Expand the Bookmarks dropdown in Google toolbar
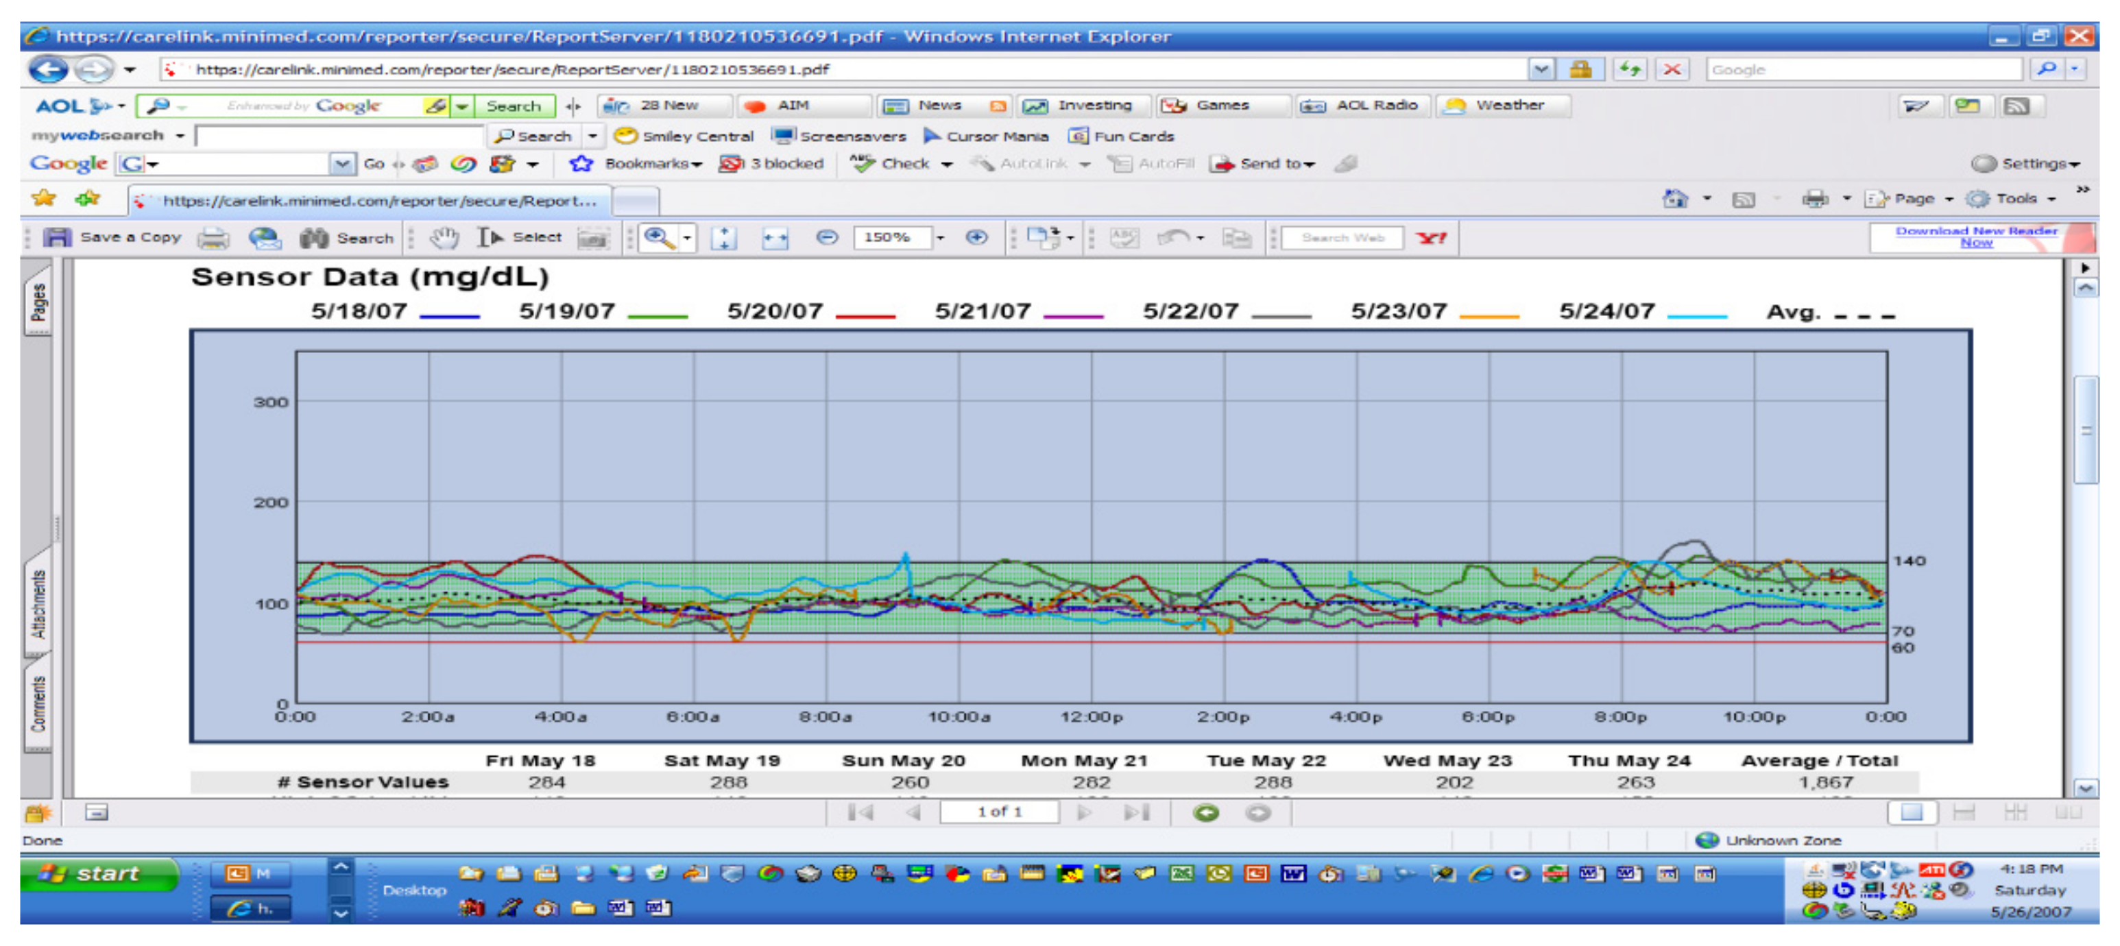Image resolution: width=2120 pixels, height=946 pixels. tap(653, 164)
